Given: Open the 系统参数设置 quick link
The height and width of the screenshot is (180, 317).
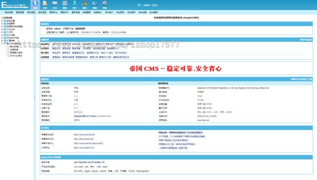Looking at the screenshot, I should [x=99, y=48].
